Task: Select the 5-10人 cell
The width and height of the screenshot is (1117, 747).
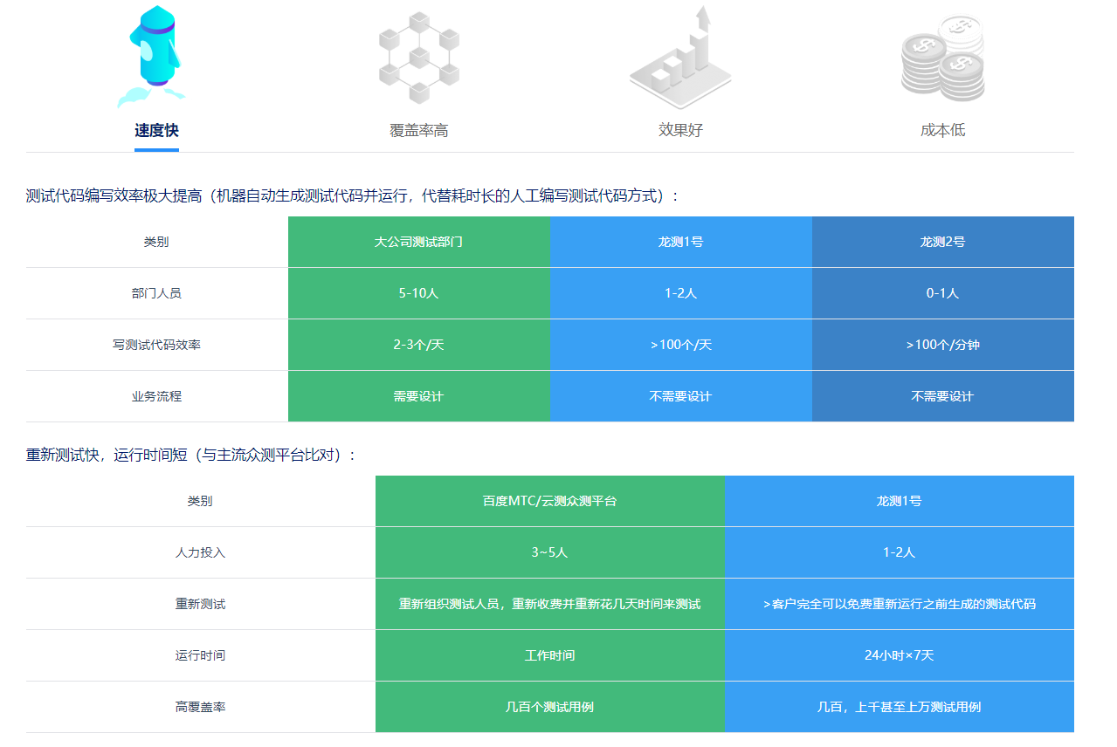Action: tap(419, 293)
